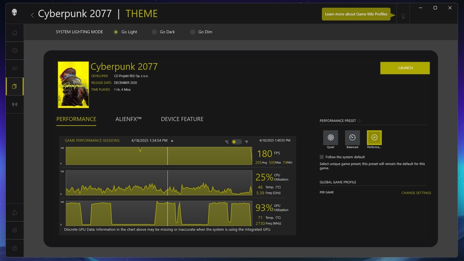The image size is (464, 261).
Task: Check Follow the system default checkbox
Action: click(322, 157)
